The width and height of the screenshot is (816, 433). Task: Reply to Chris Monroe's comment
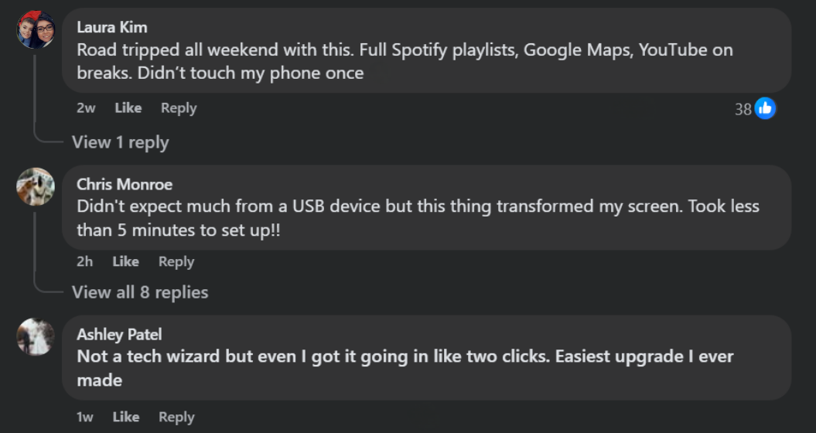coord(176,261)
